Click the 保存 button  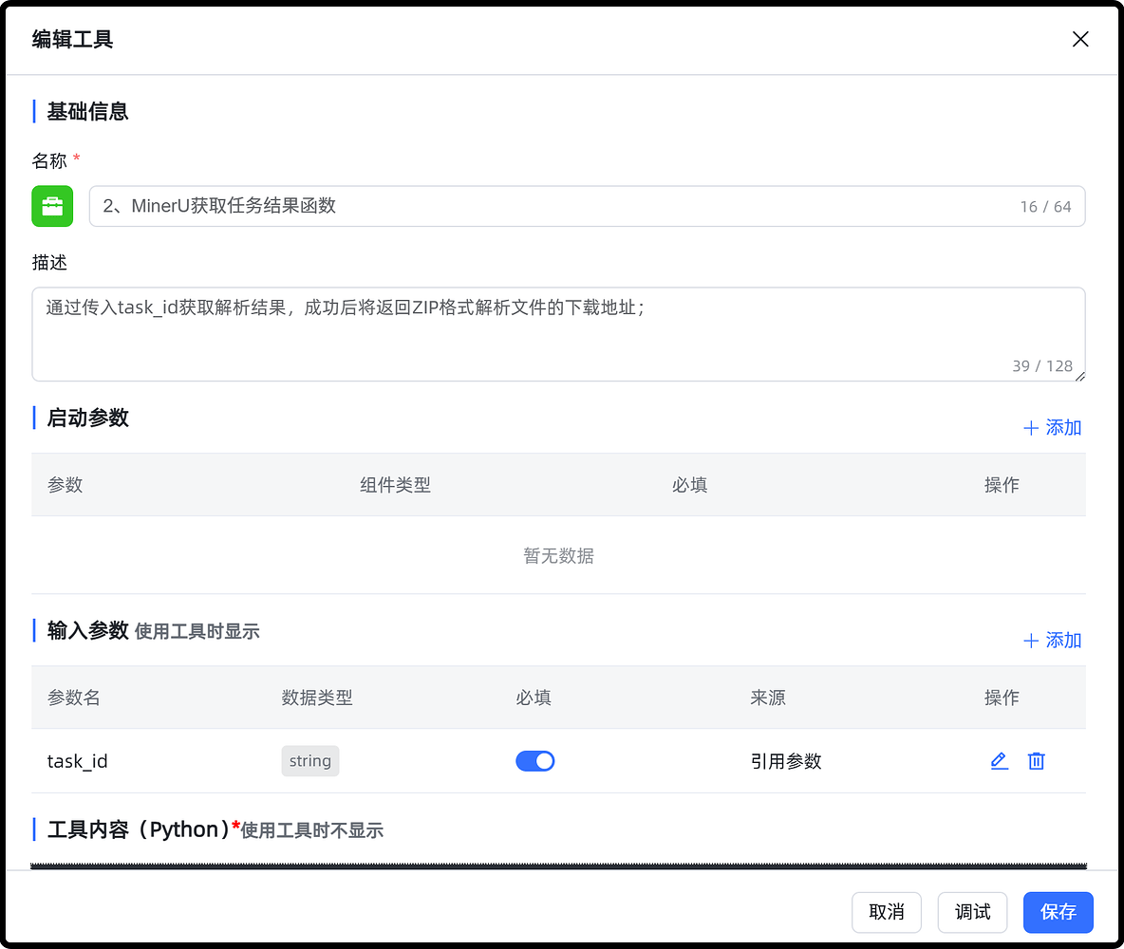pyautogui.click(x=1058, y=912)
